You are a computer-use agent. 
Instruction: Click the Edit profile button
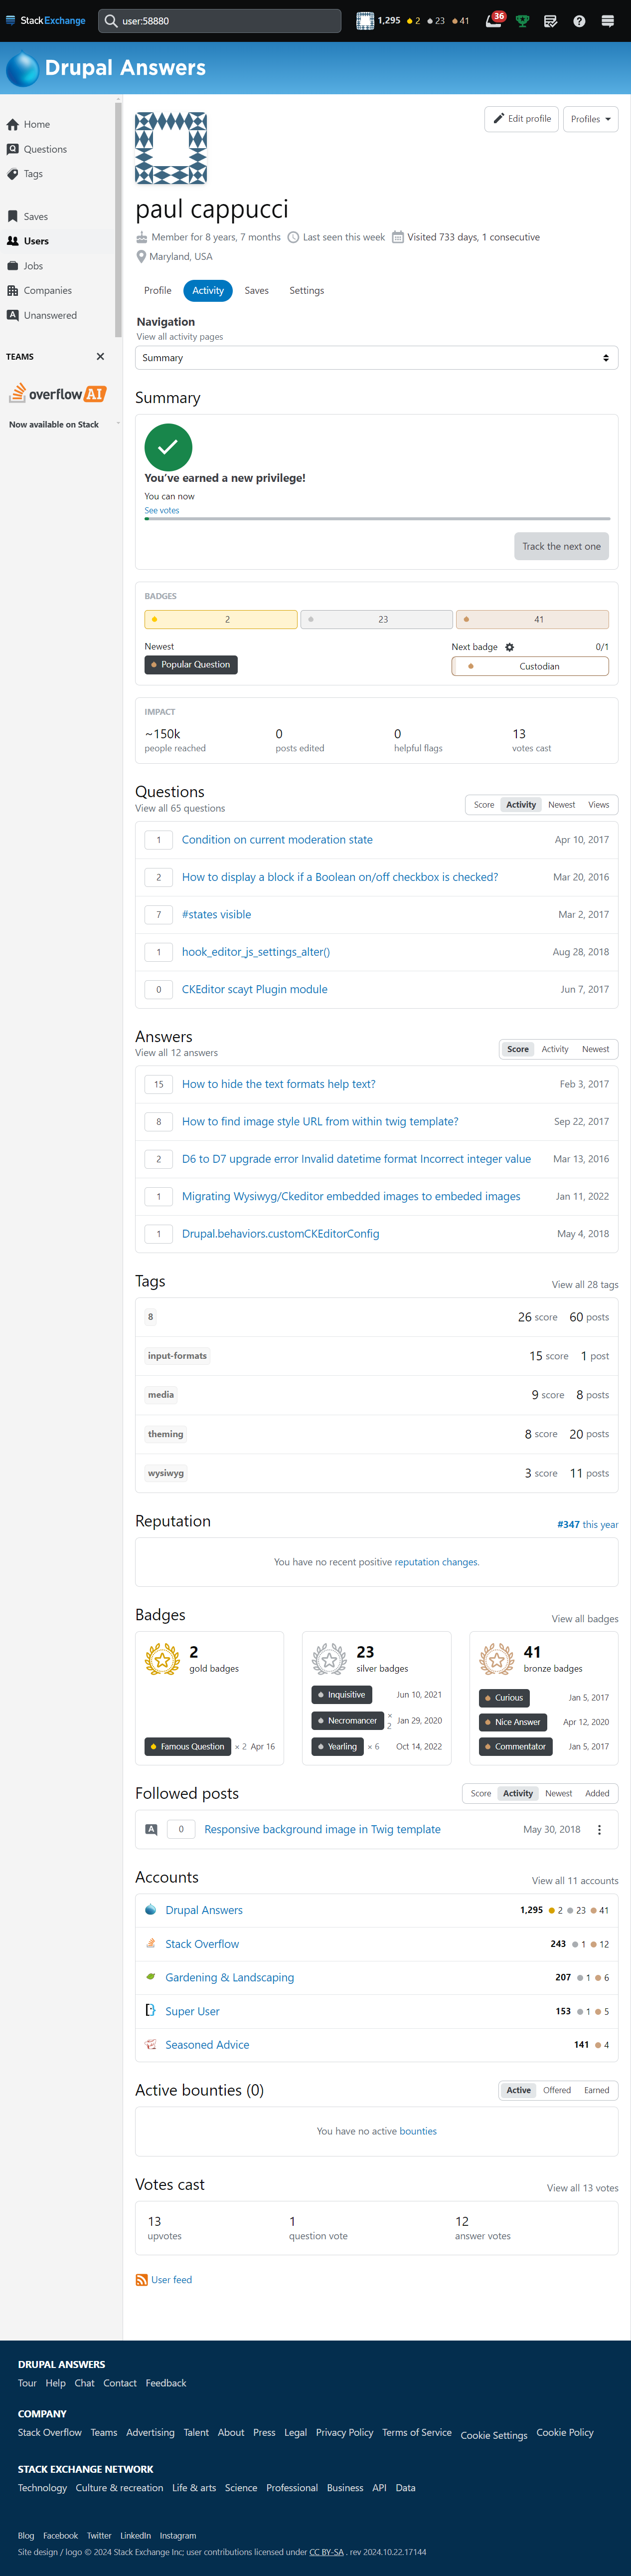click(x=521, y=119)
